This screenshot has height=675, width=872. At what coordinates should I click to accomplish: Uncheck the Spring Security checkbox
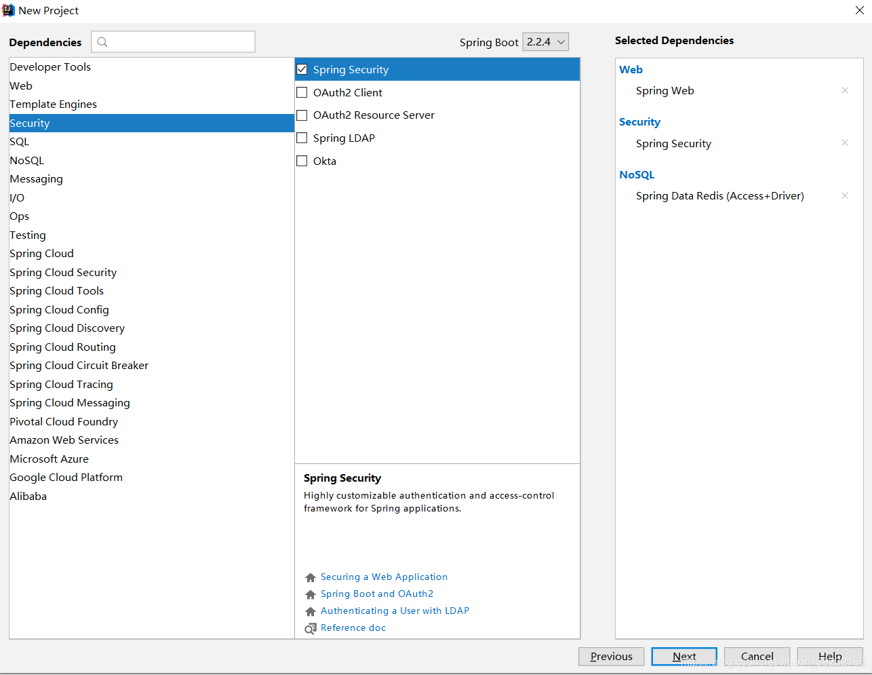(x=302, y=69)
